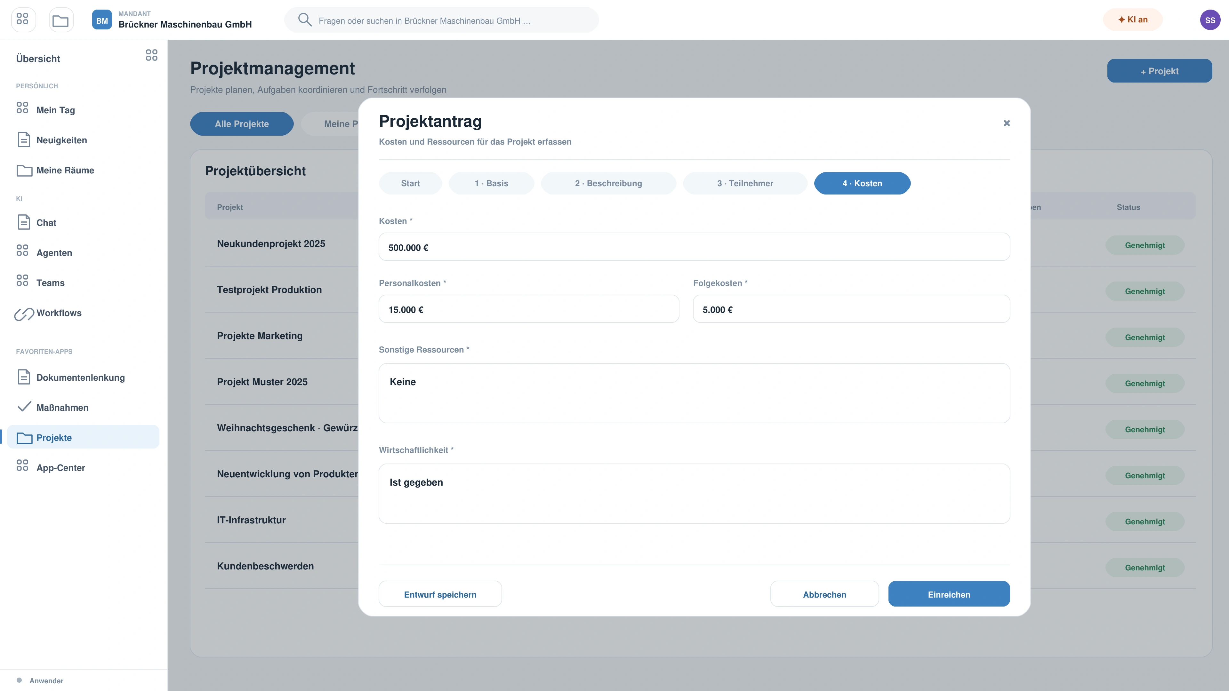Switch to 1 · Basis step
Viewport: 1229px width, 691px height.
click(491, 183)
